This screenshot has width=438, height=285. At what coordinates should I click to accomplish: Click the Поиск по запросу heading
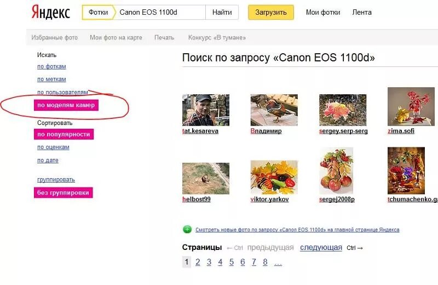point(278,58)
